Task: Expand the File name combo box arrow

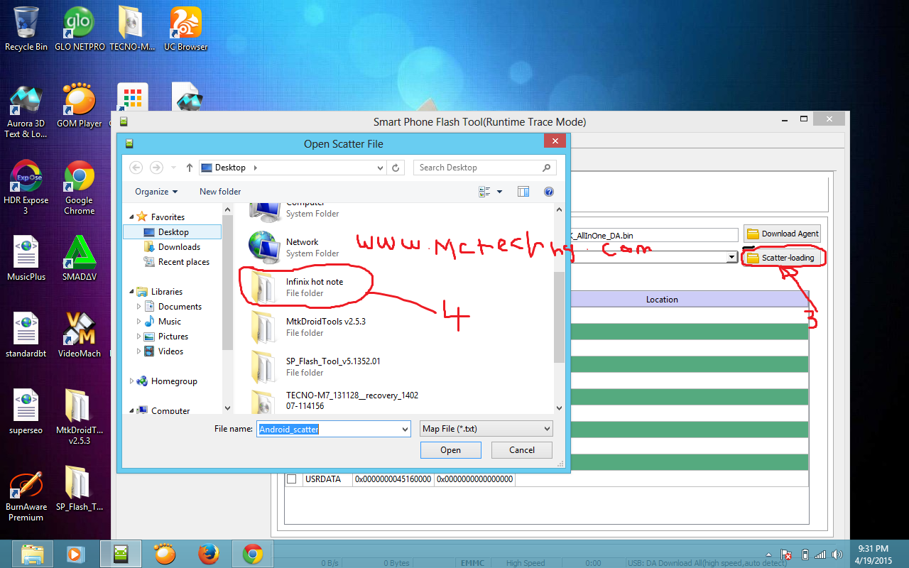Action: click(x=405, y=429)
